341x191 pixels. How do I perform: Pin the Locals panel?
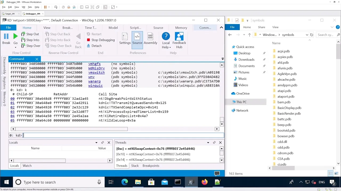point(103,142)
